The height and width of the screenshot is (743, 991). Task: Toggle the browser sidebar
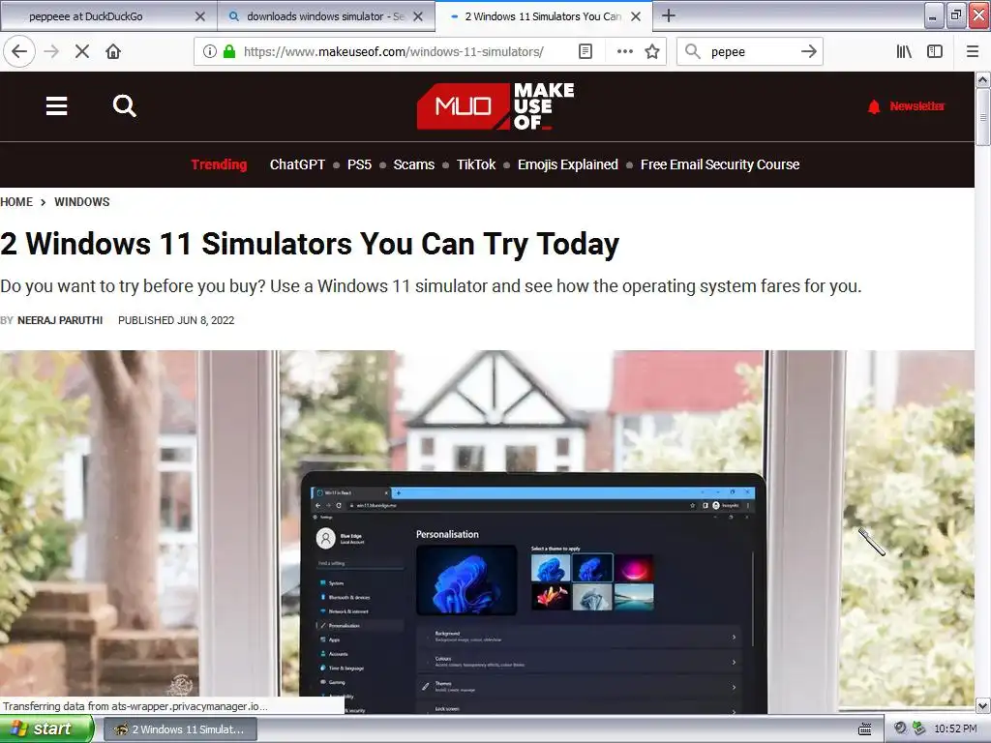(x=935, y=51)
